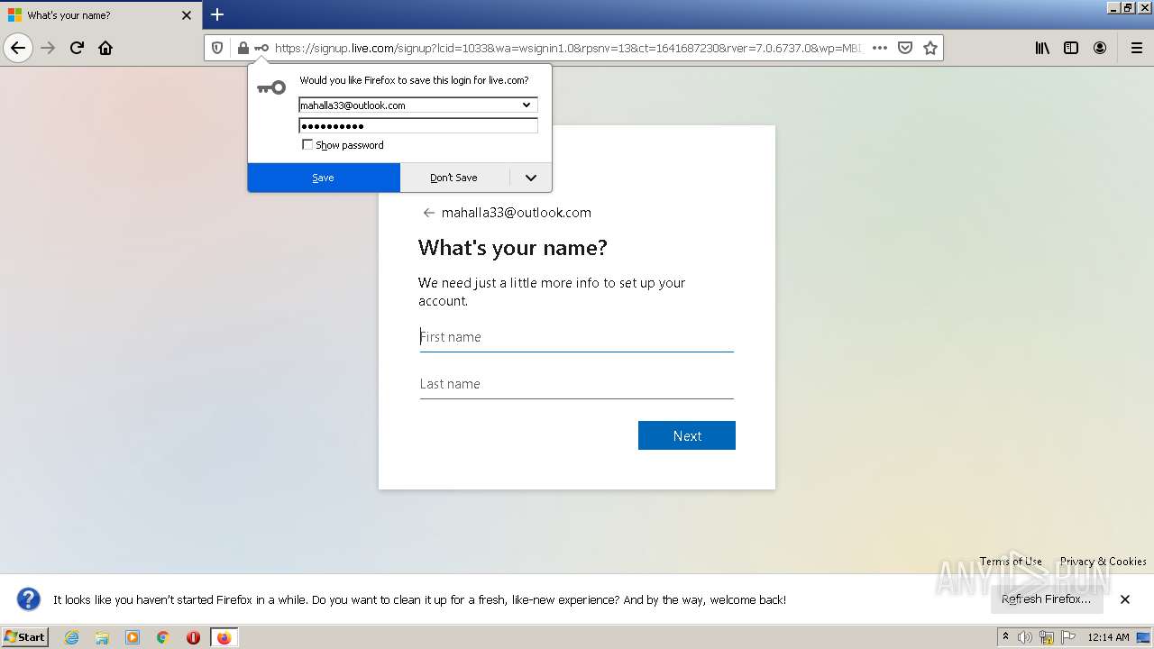This screenshot has width=1154, height=649.
Task: Open page actions three-dot menu
Action: coord(880,48)
